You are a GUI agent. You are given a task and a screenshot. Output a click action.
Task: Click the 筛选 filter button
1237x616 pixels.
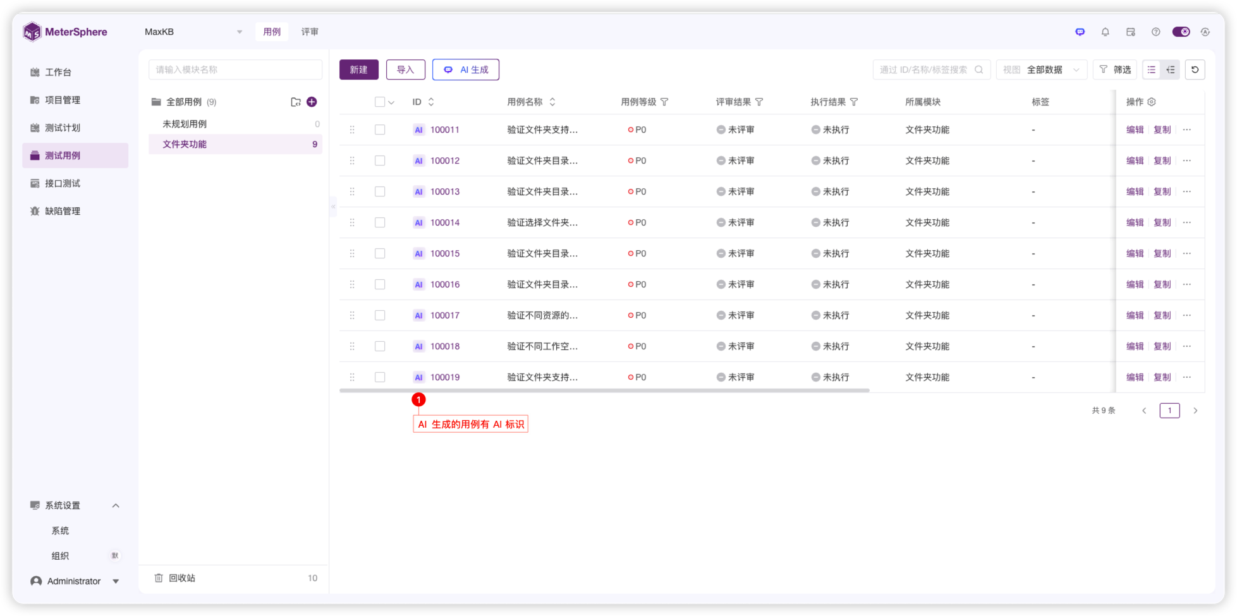[1115, 69]
